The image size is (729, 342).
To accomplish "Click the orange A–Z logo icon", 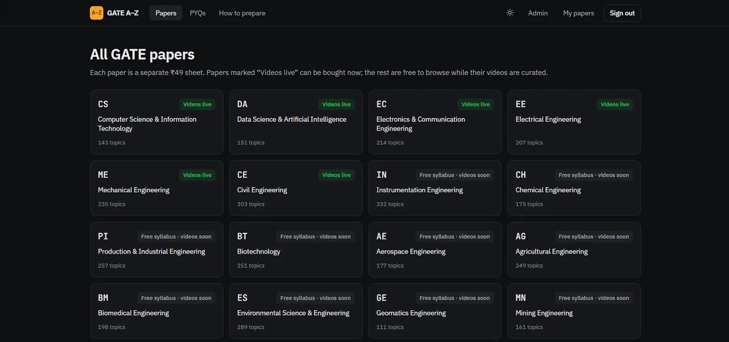I will coord(97,13).
